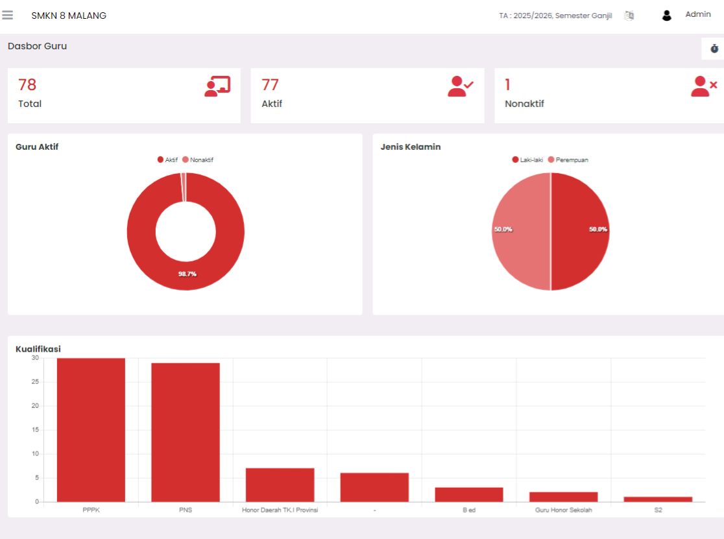Toggle Laki-laki legend in Jenis Kelamin chart

(x=527, y=160)
